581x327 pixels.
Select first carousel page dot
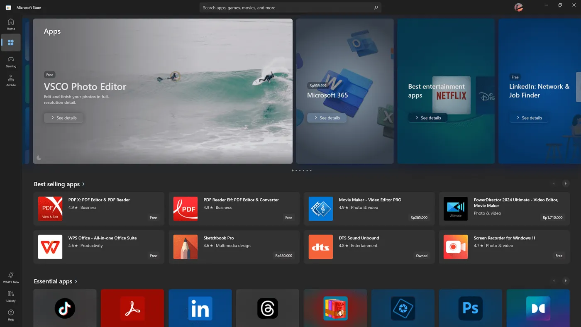[293, 171]
